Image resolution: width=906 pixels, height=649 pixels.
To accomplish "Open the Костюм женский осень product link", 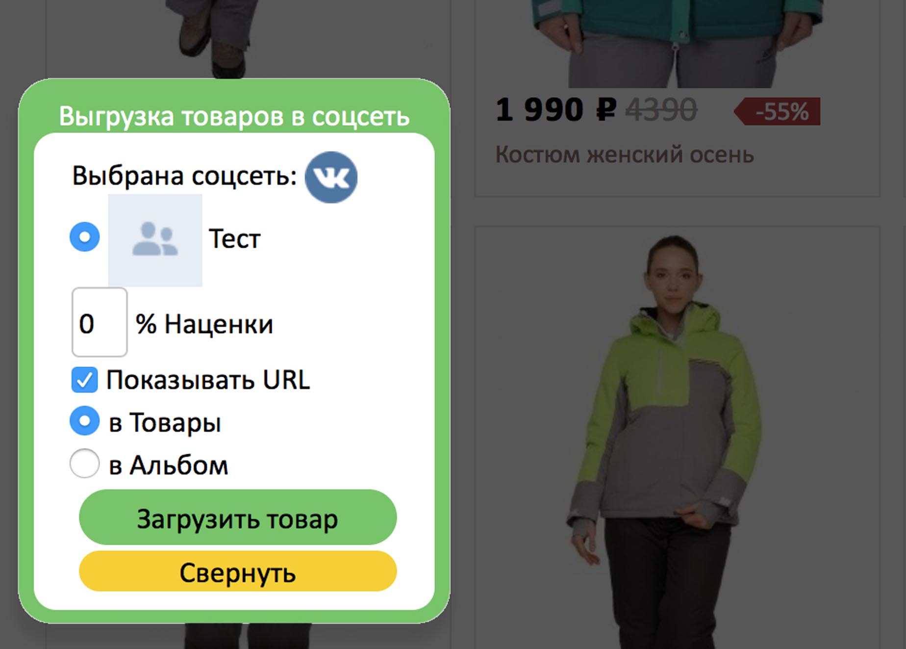I will [x=625, y=155].
